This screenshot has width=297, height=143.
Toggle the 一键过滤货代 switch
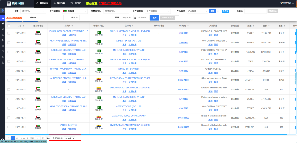pos(170,18)
